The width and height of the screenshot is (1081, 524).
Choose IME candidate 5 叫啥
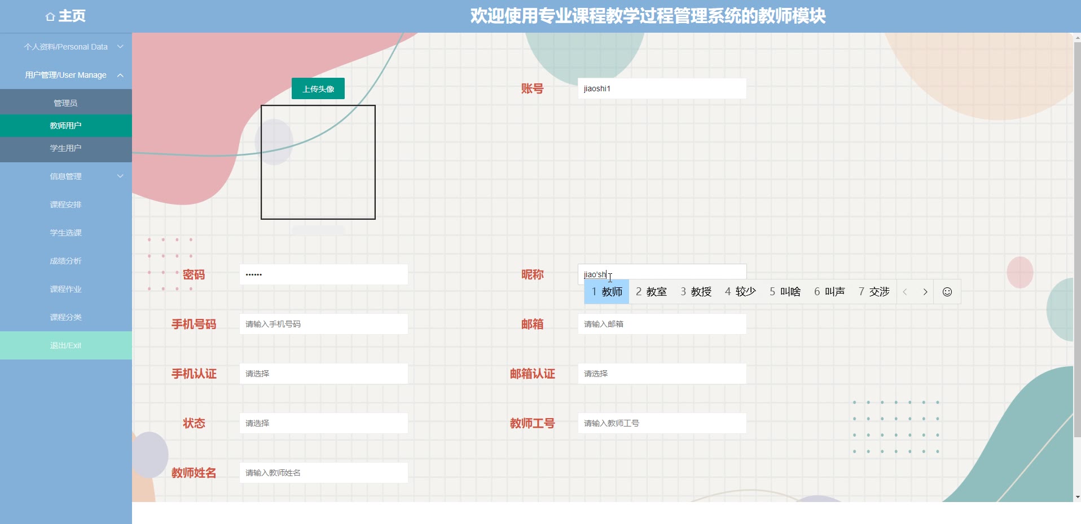pos(785,292)
